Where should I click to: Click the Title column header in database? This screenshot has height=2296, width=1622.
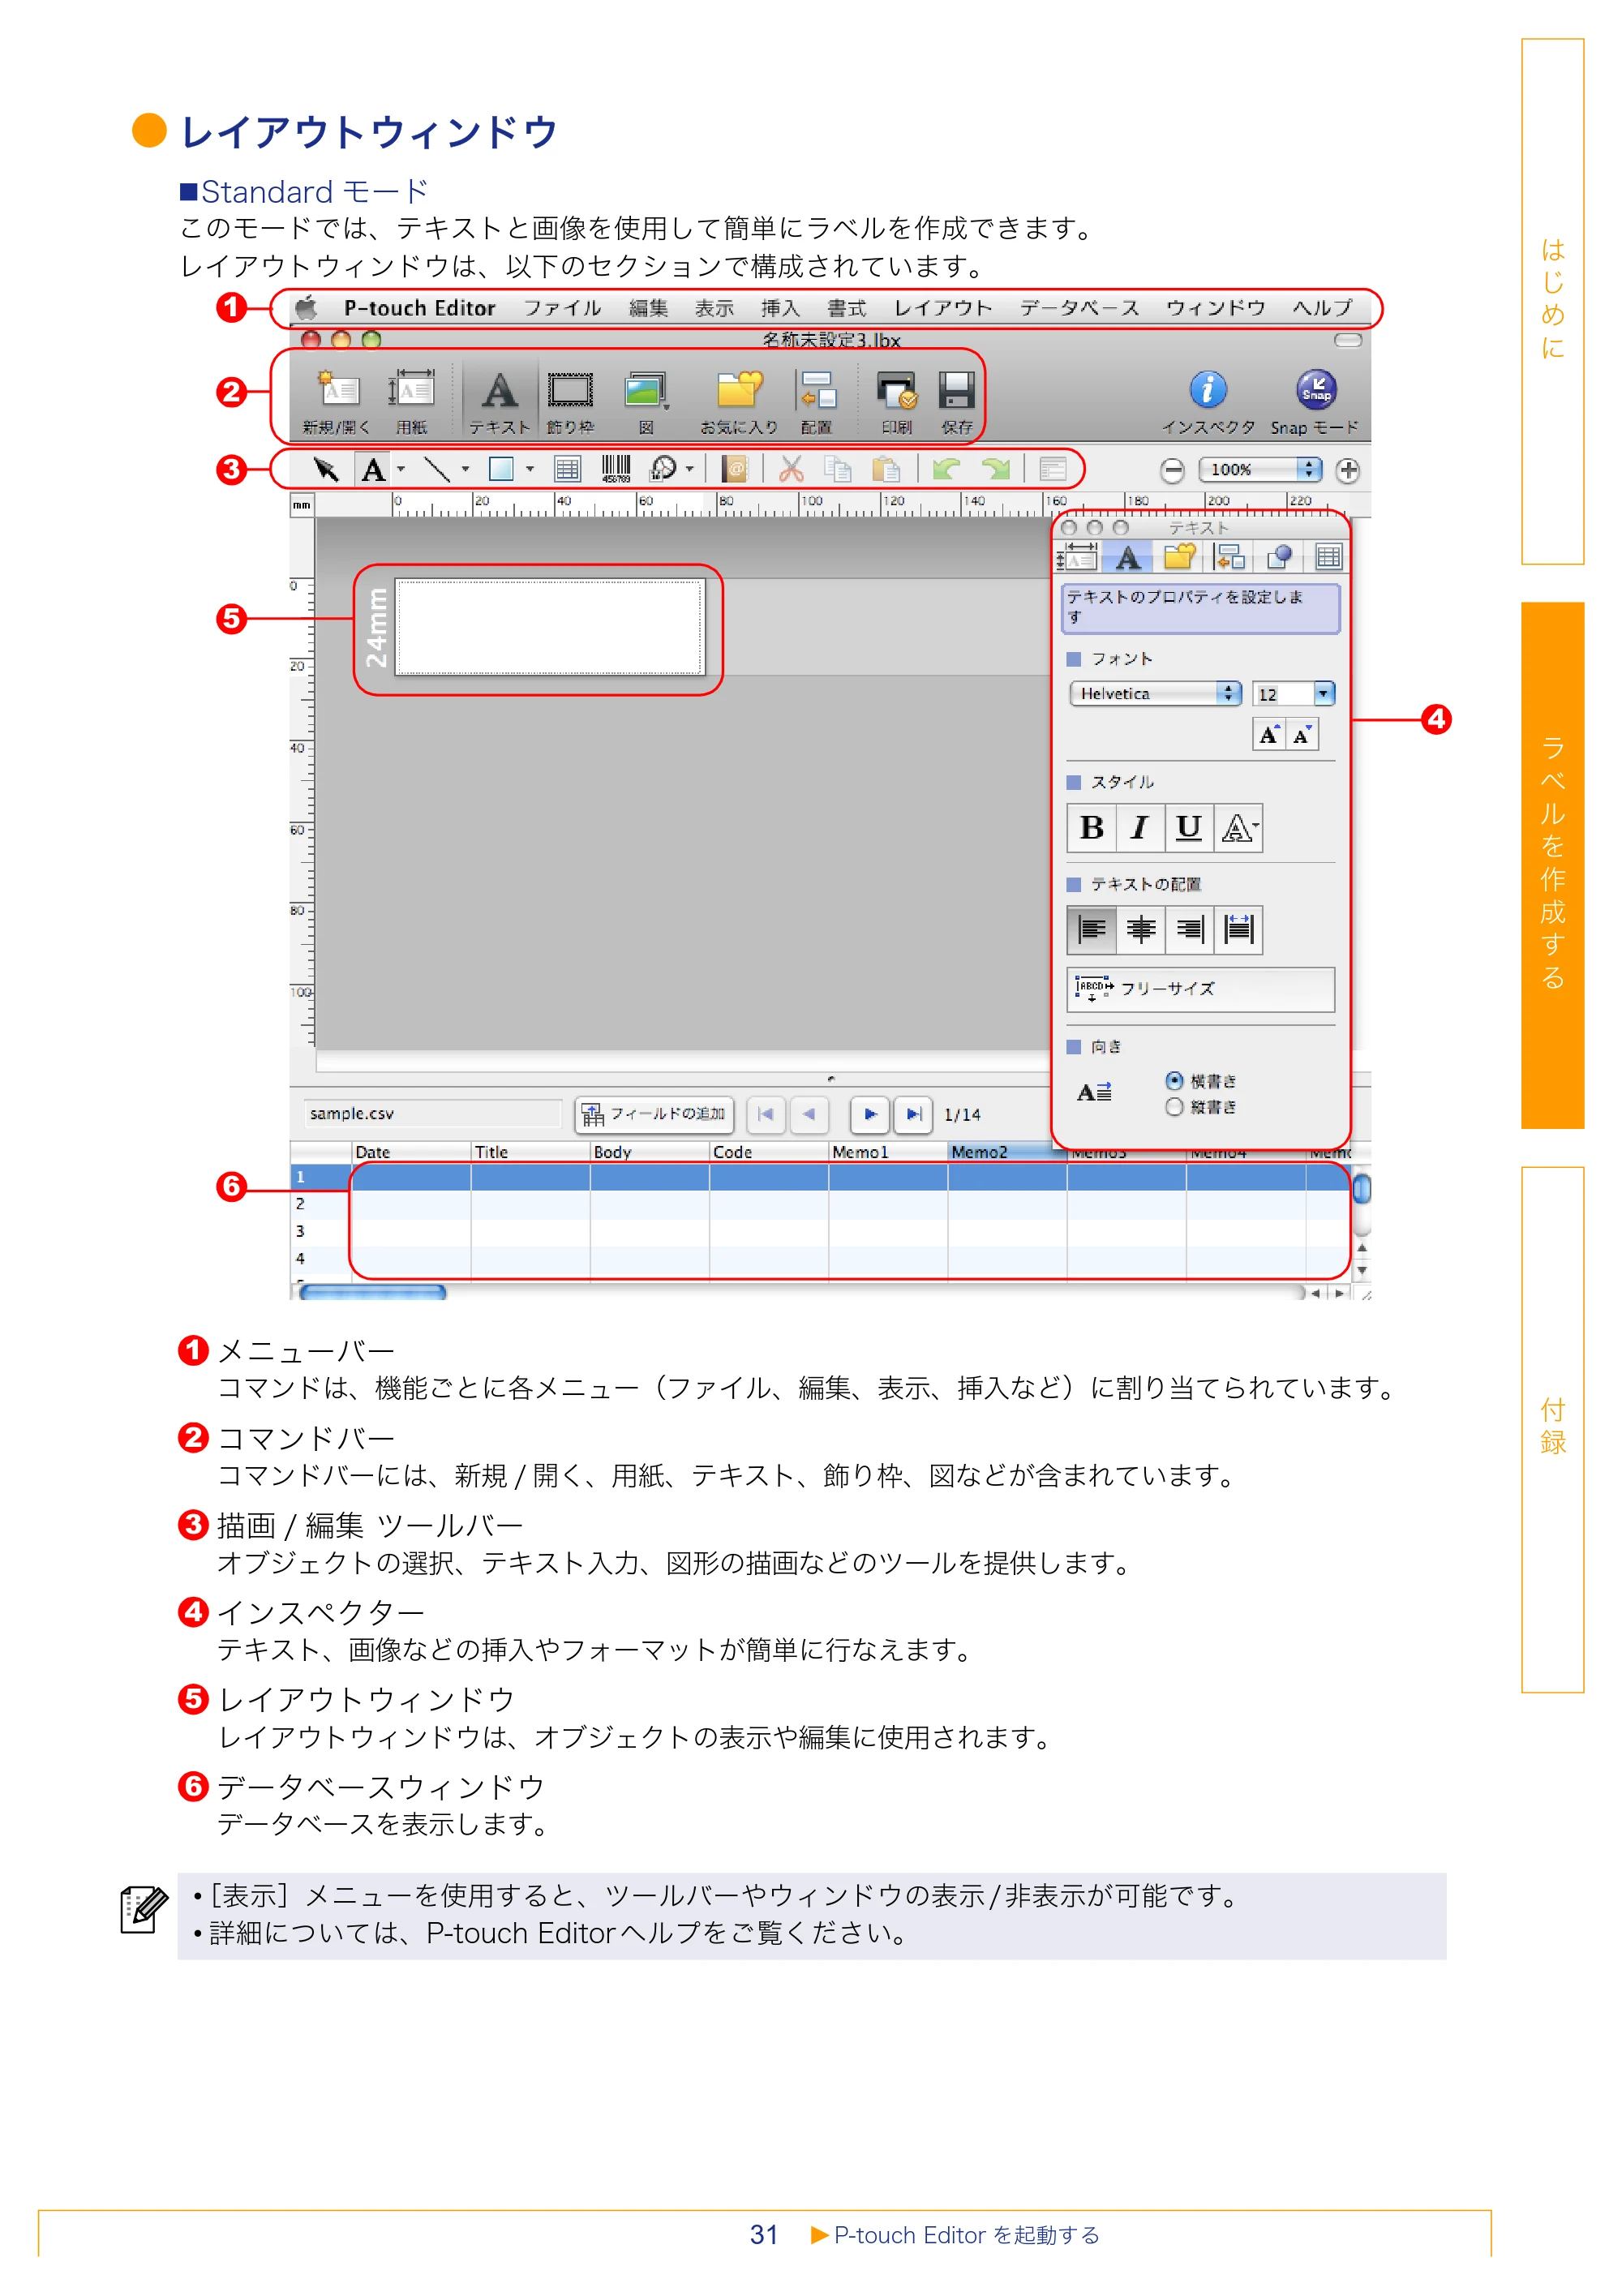coord(530,1152)
